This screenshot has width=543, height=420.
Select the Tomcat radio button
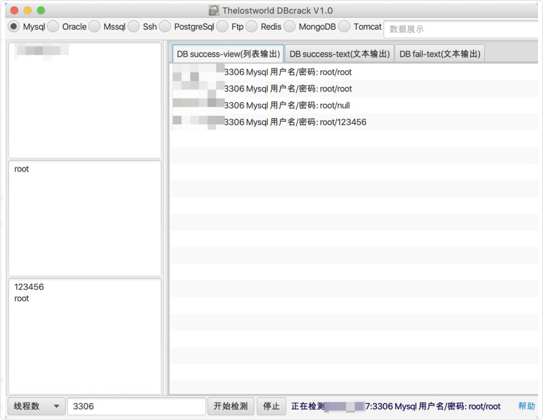pyautogui.click(x=344, y=27)
